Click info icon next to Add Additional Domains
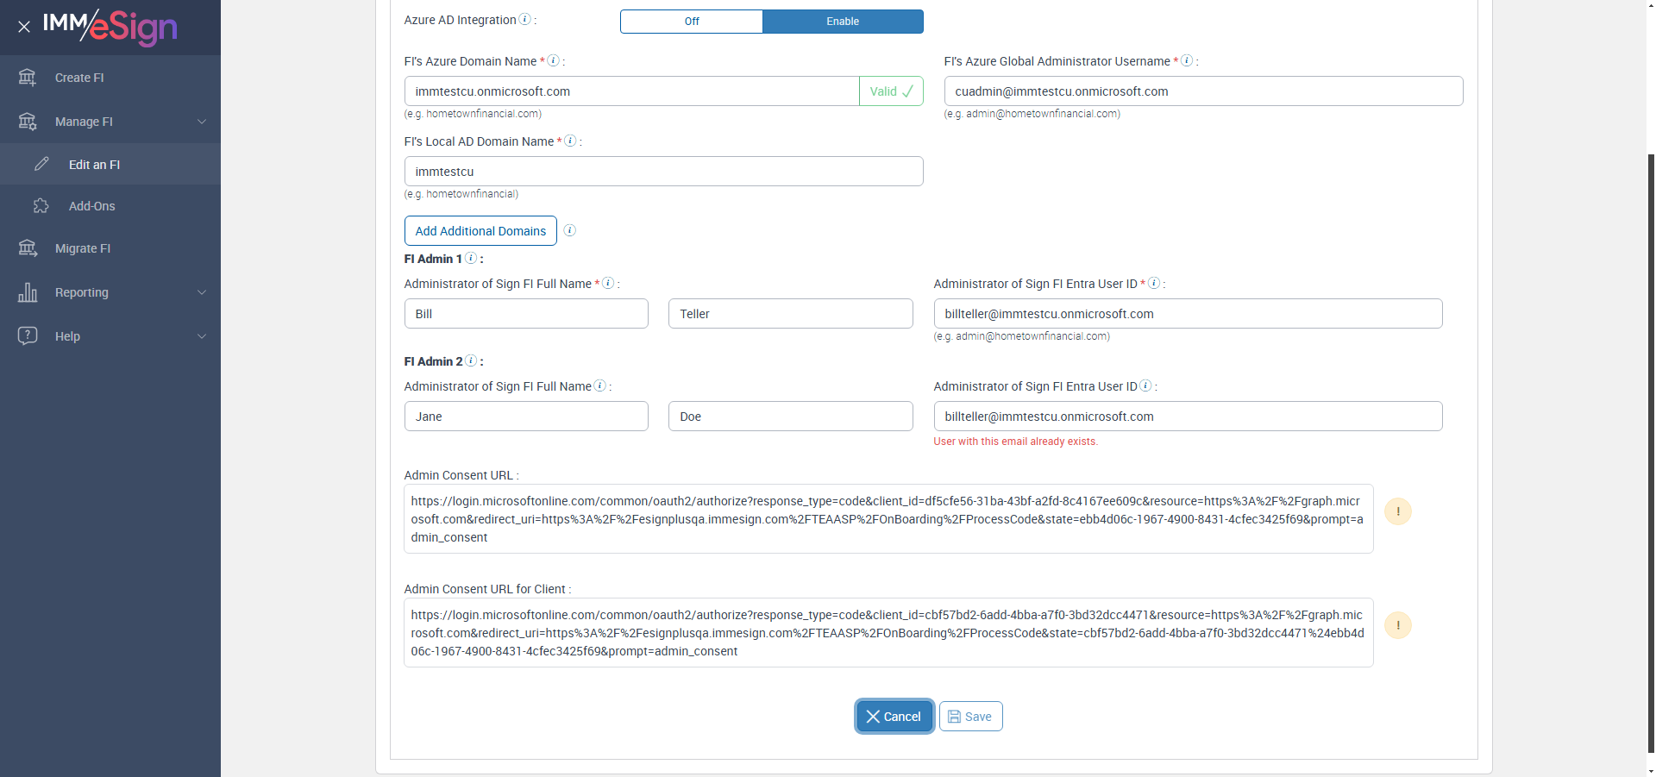Viewport: 1656px width, 777px height. [x=569, y=230]
